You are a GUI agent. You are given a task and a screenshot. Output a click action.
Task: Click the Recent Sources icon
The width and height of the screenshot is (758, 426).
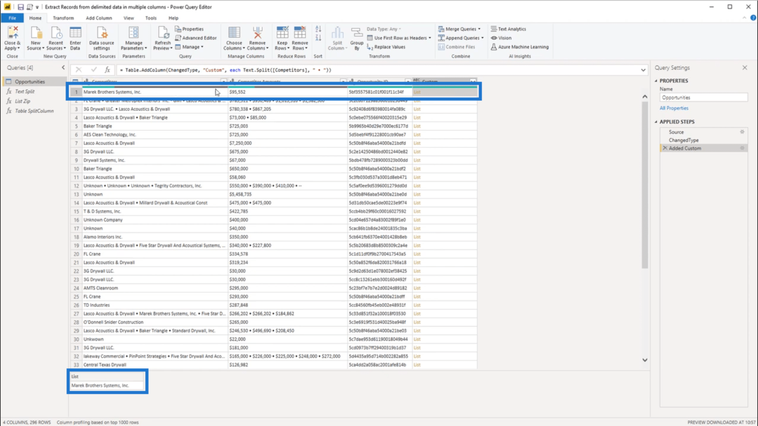pyautogui.click(x=56, y=33)
